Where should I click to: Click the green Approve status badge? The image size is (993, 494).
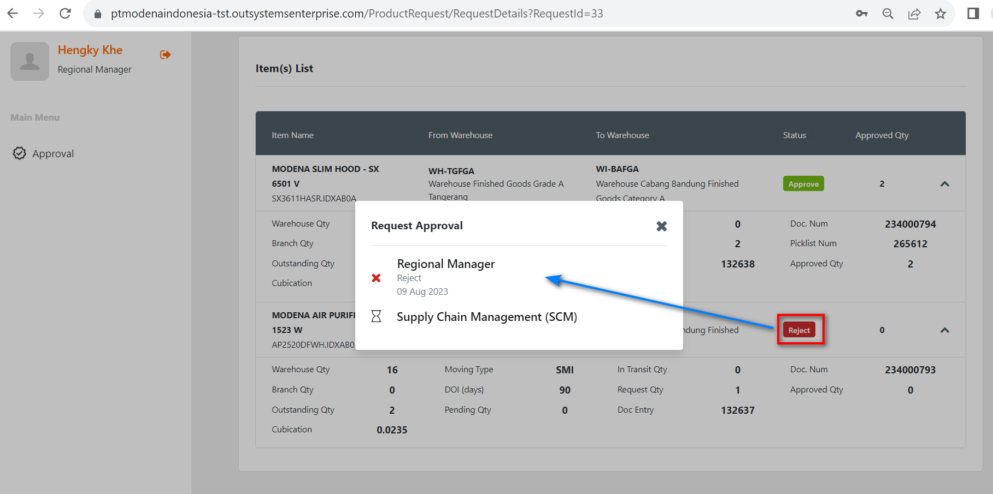(803, 184)
